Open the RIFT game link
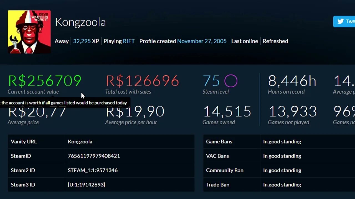This screenshot has width=355, height=199. 129,41
